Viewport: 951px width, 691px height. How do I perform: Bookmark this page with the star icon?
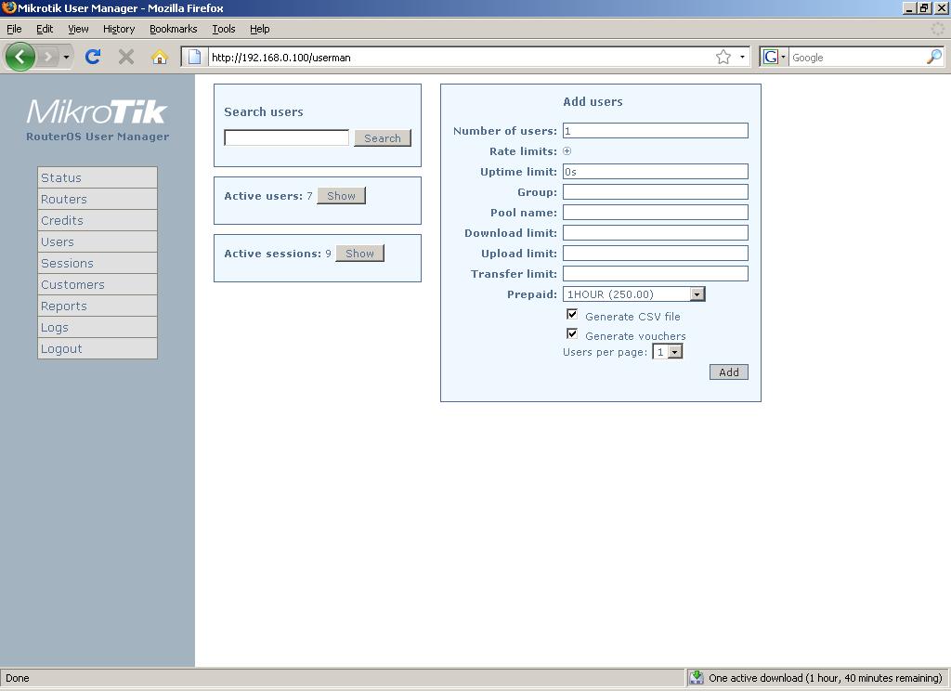[x=723, y=57]
